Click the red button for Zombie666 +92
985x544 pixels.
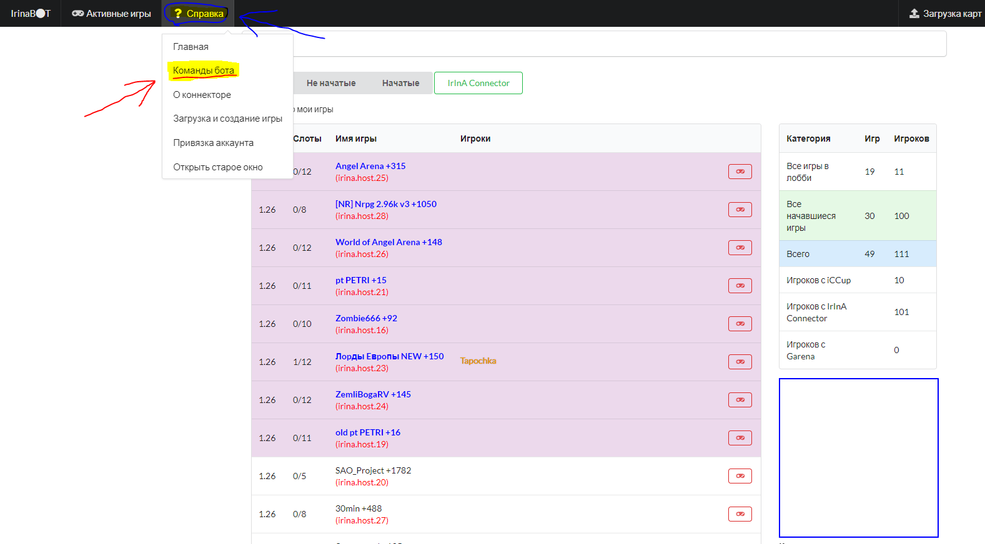pos(740,324)
